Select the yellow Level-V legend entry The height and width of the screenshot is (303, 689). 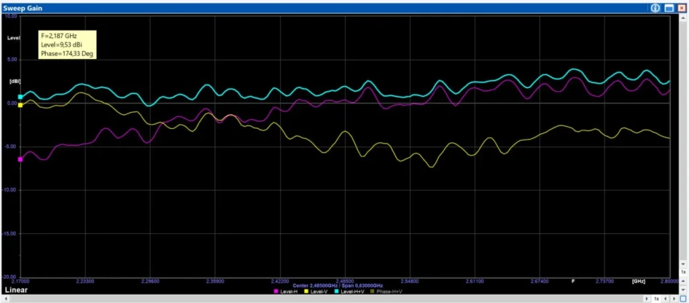317,291
